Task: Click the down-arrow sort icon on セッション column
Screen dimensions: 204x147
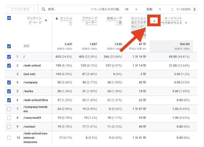Action: (x=57, y=19)
